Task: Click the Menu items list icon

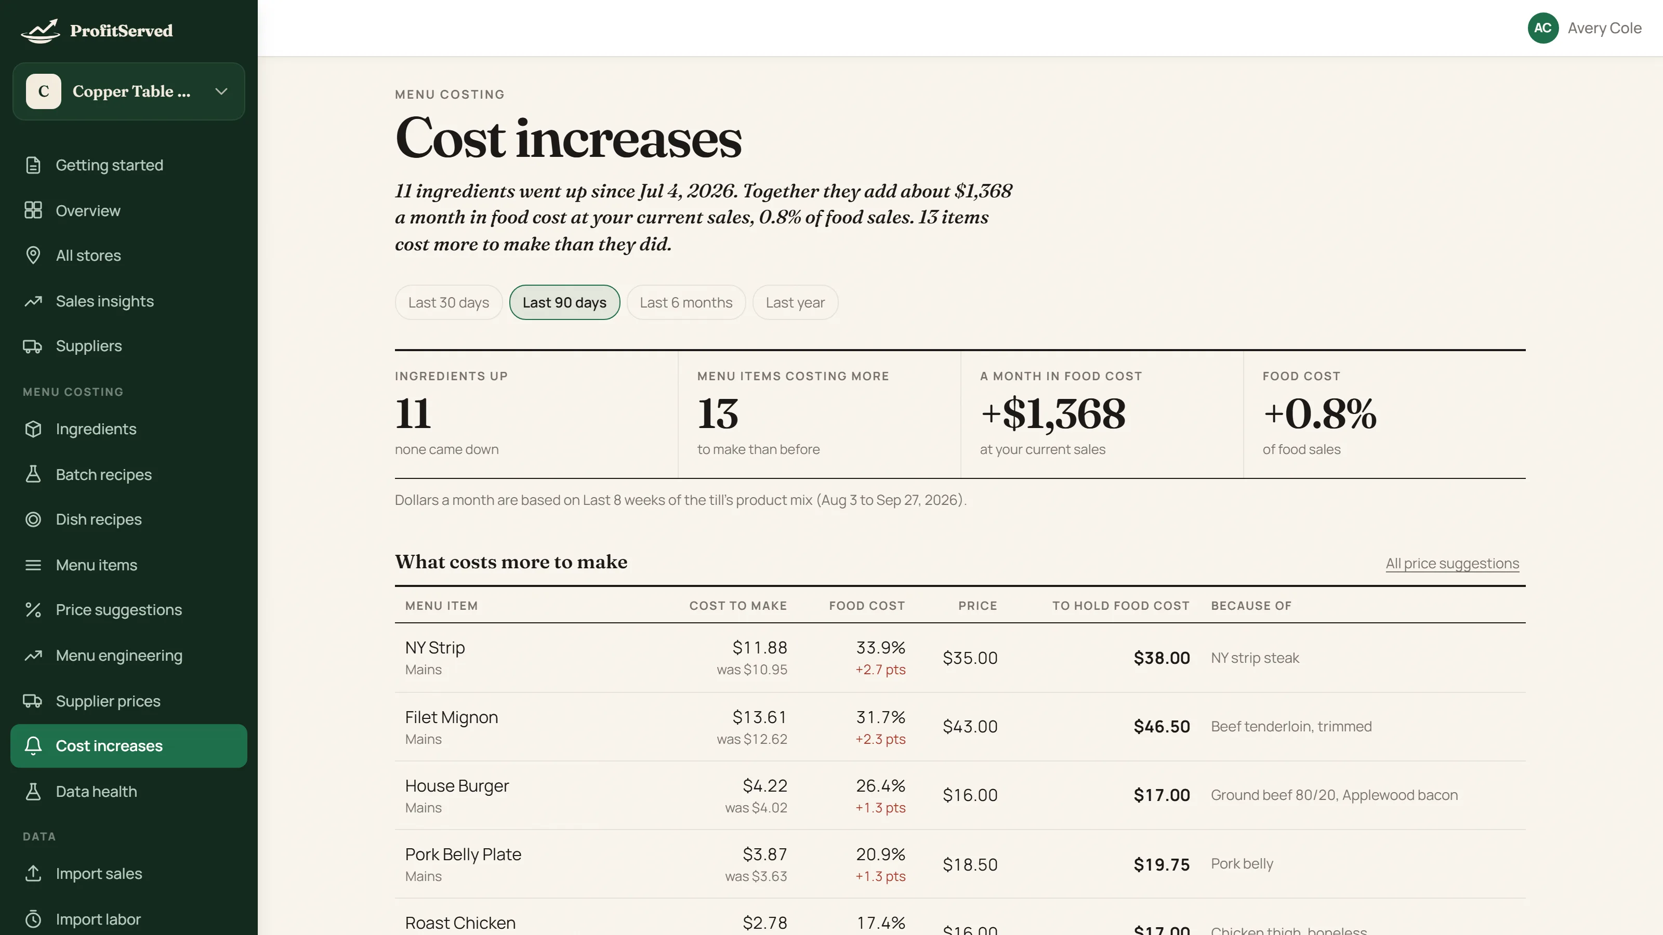Action: pyautogui.click(x=33, y=565)
